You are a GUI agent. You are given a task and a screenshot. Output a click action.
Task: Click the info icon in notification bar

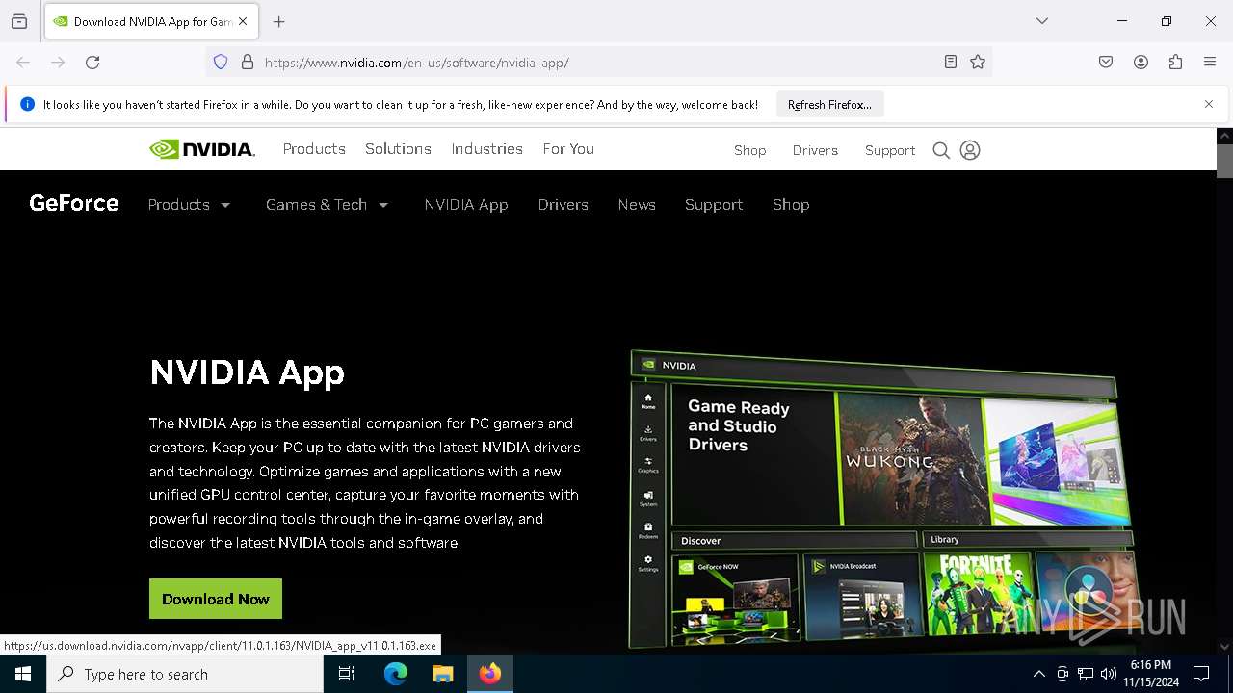27,105
